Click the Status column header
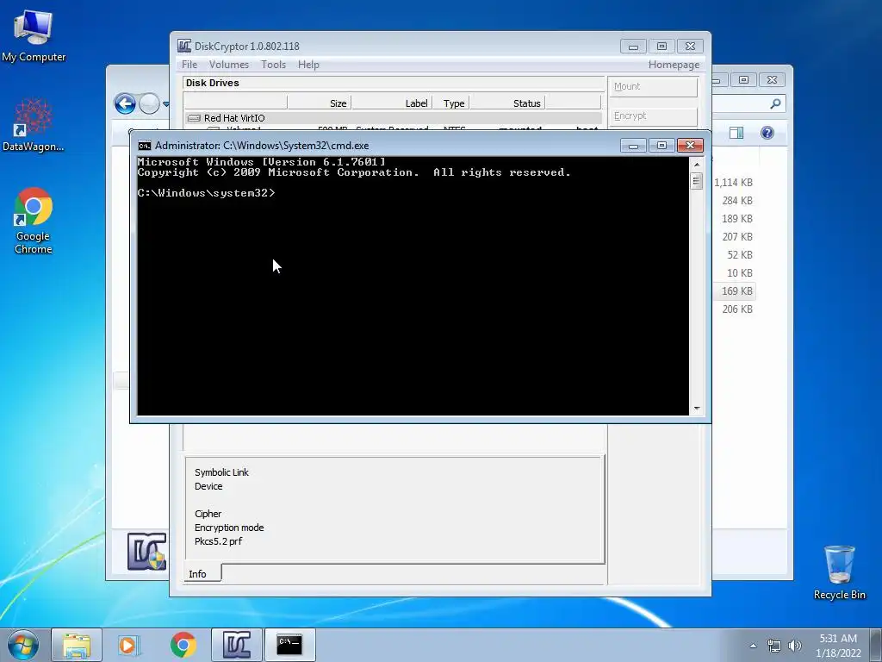882x662 pixels. 507,103
